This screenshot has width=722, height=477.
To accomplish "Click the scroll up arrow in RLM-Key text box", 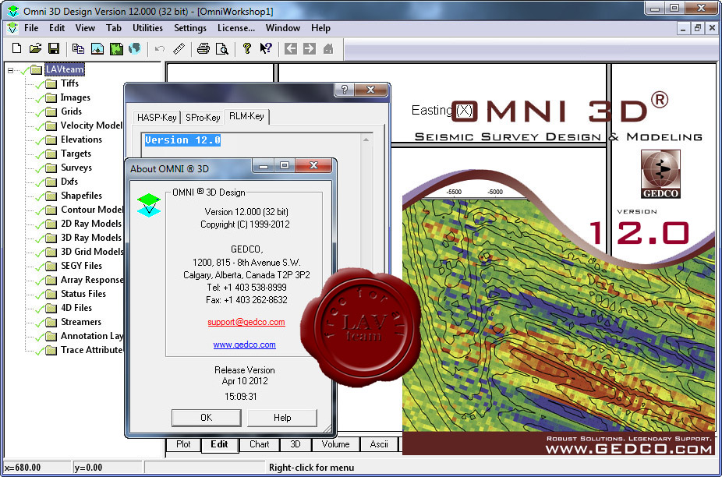I will (x=366, y=140).
